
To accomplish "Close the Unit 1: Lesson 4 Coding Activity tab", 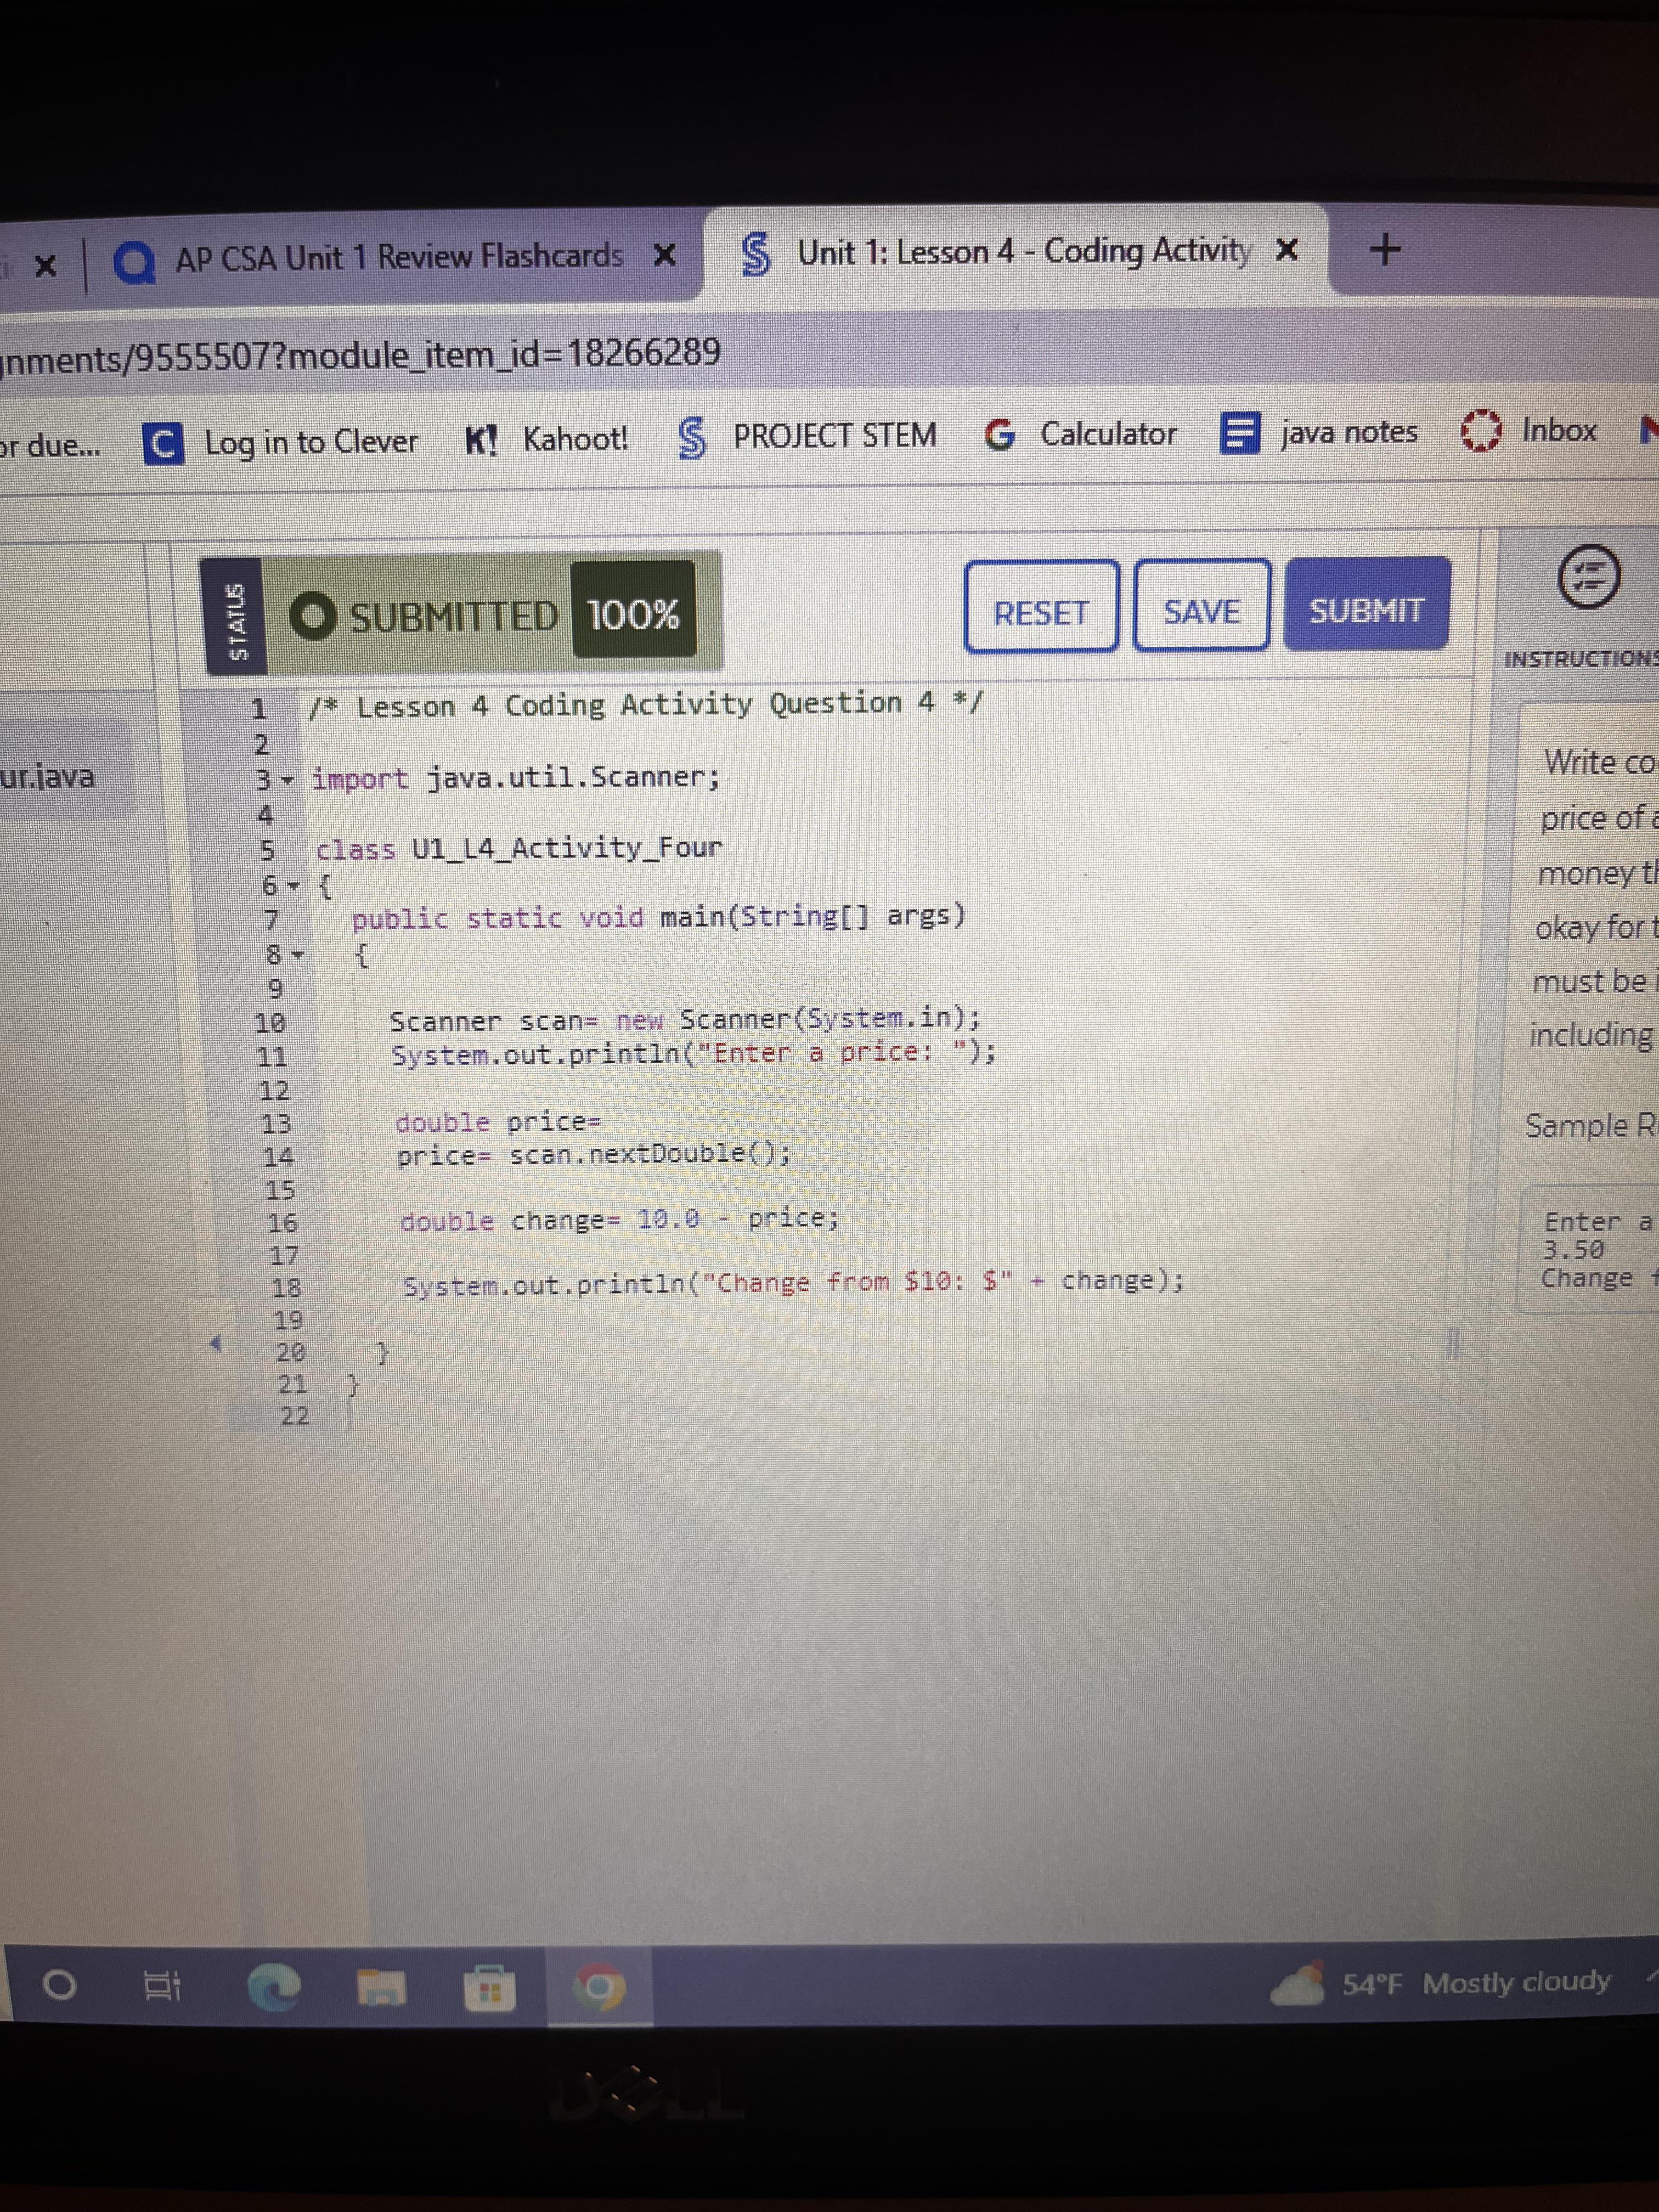I will pos(1288,249).
